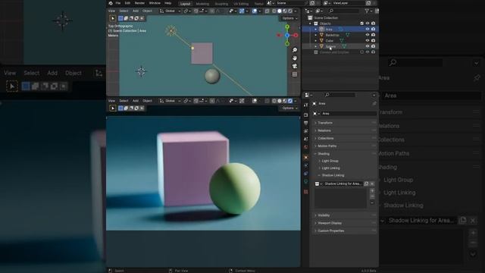The width and height of the screenshot is (485, 273).
Task: Open the Tool properties tab
Action: (306, 105)
